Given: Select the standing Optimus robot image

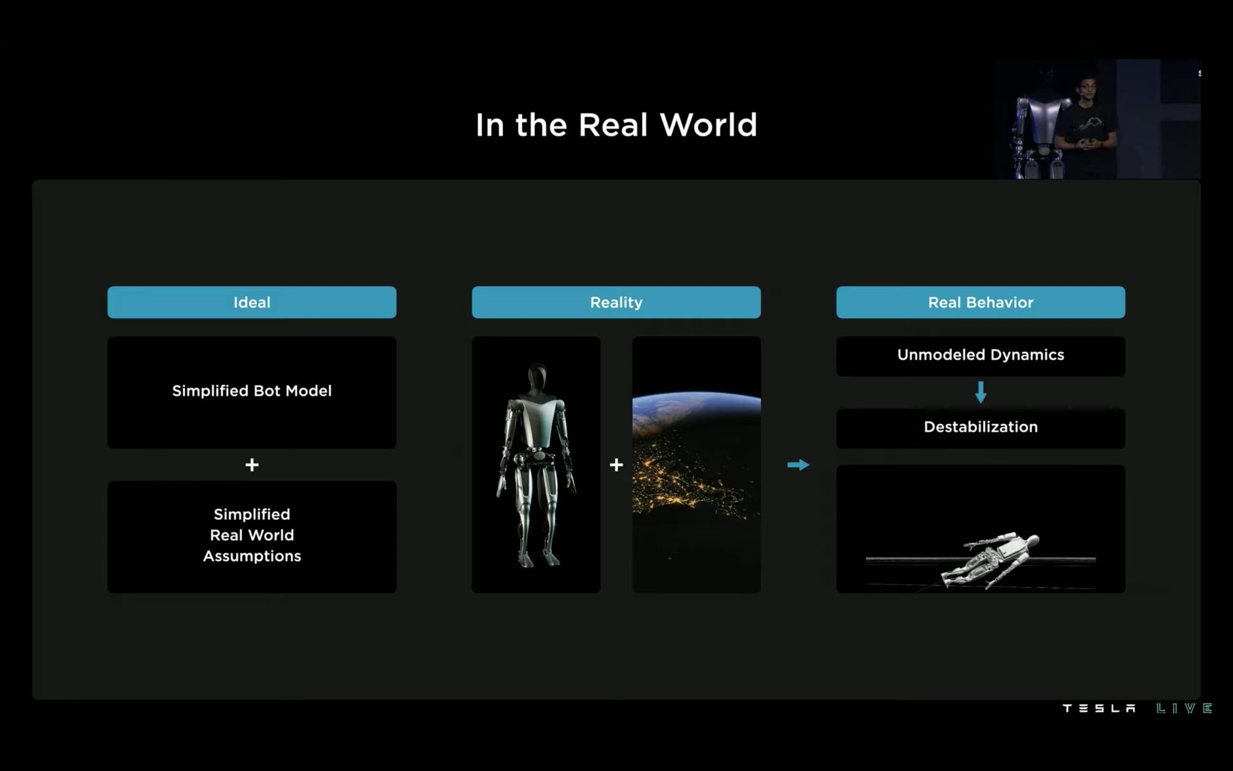Looking at the screenshot, I should point(536,465).
